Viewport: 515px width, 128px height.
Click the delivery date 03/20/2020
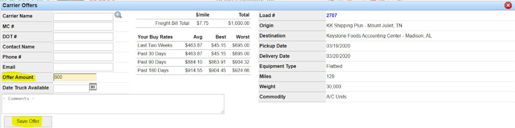pyautogui.click(x=338, y=56)
